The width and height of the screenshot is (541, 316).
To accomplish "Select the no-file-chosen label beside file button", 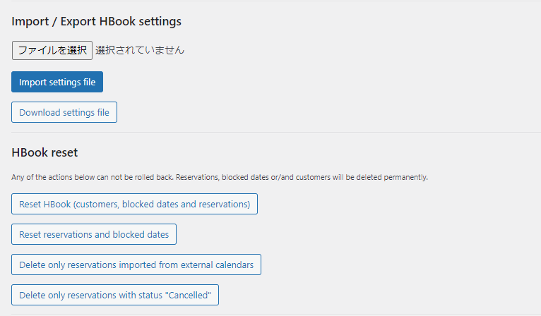I will (140, 50).
